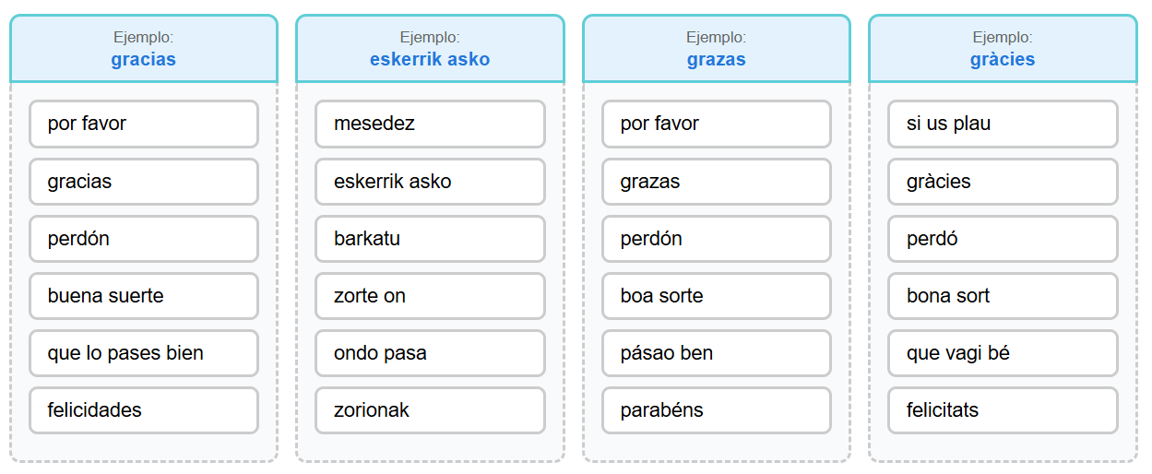
Task: Open the "gràcies" example column header
Action: pos(1003,49)
